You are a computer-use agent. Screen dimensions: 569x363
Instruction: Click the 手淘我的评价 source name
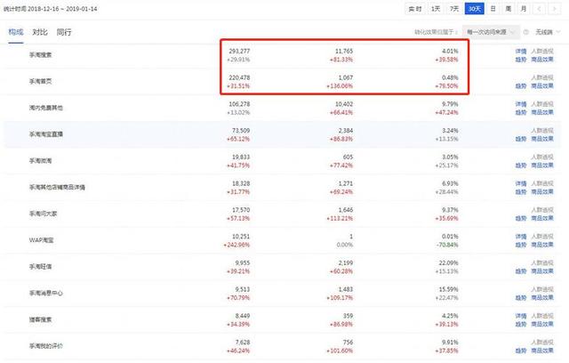(x=45, y=346)
